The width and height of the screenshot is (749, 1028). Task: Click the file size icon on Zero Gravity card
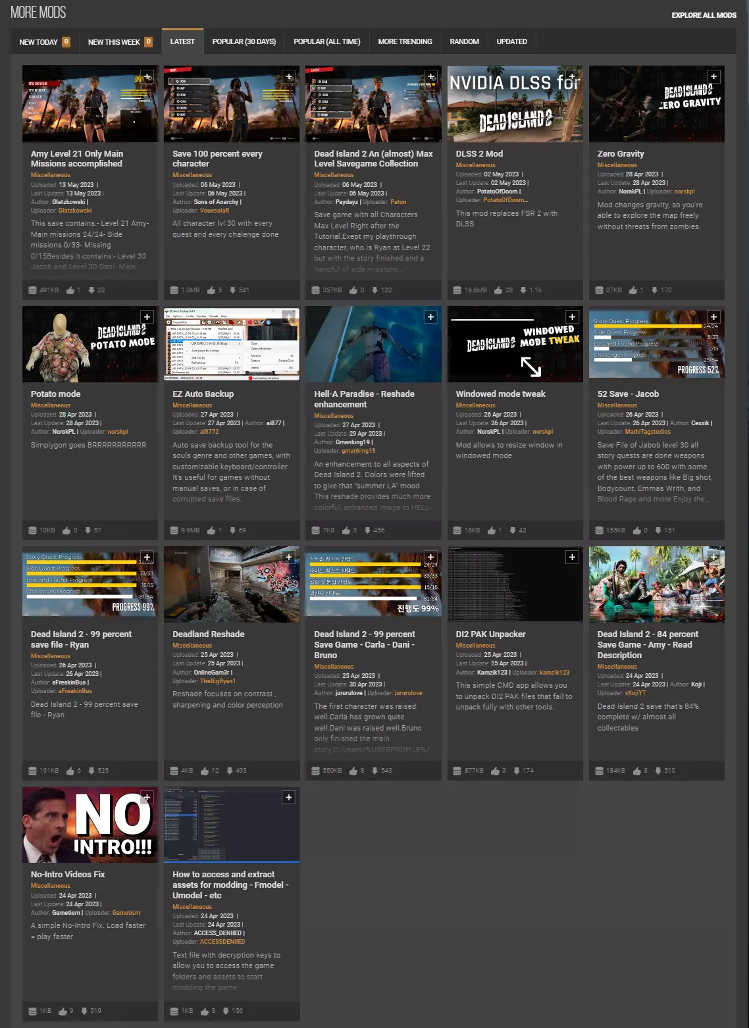coord(599,290)
